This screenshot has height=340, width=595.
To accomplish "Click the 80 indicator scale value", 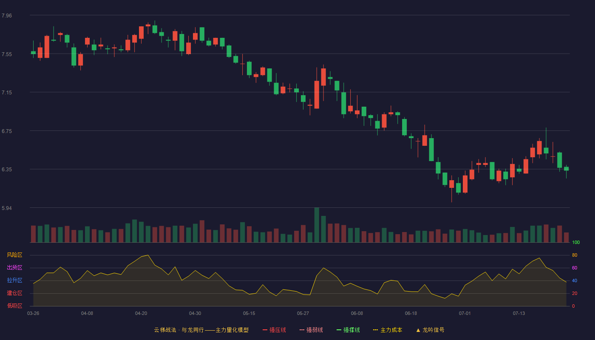I will 575,255.
